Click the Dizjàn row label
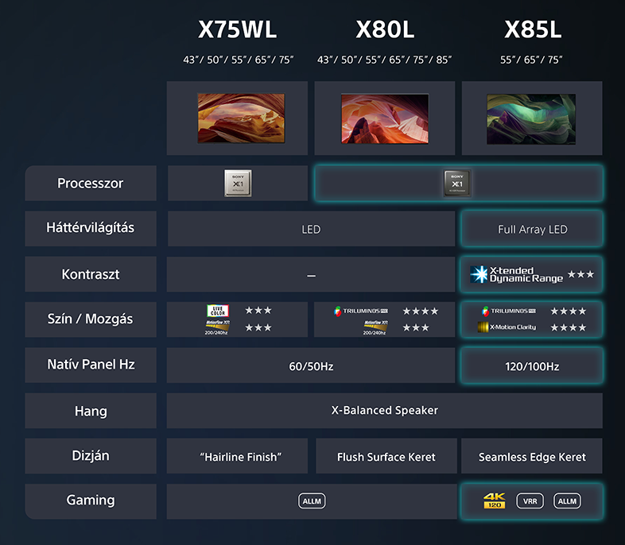The image size is (625, 545). pyautogui.click(x=91, y=456)
